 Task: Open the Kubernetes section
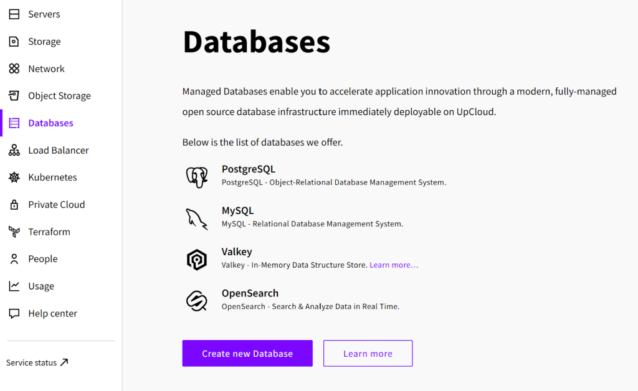(52, 177)
